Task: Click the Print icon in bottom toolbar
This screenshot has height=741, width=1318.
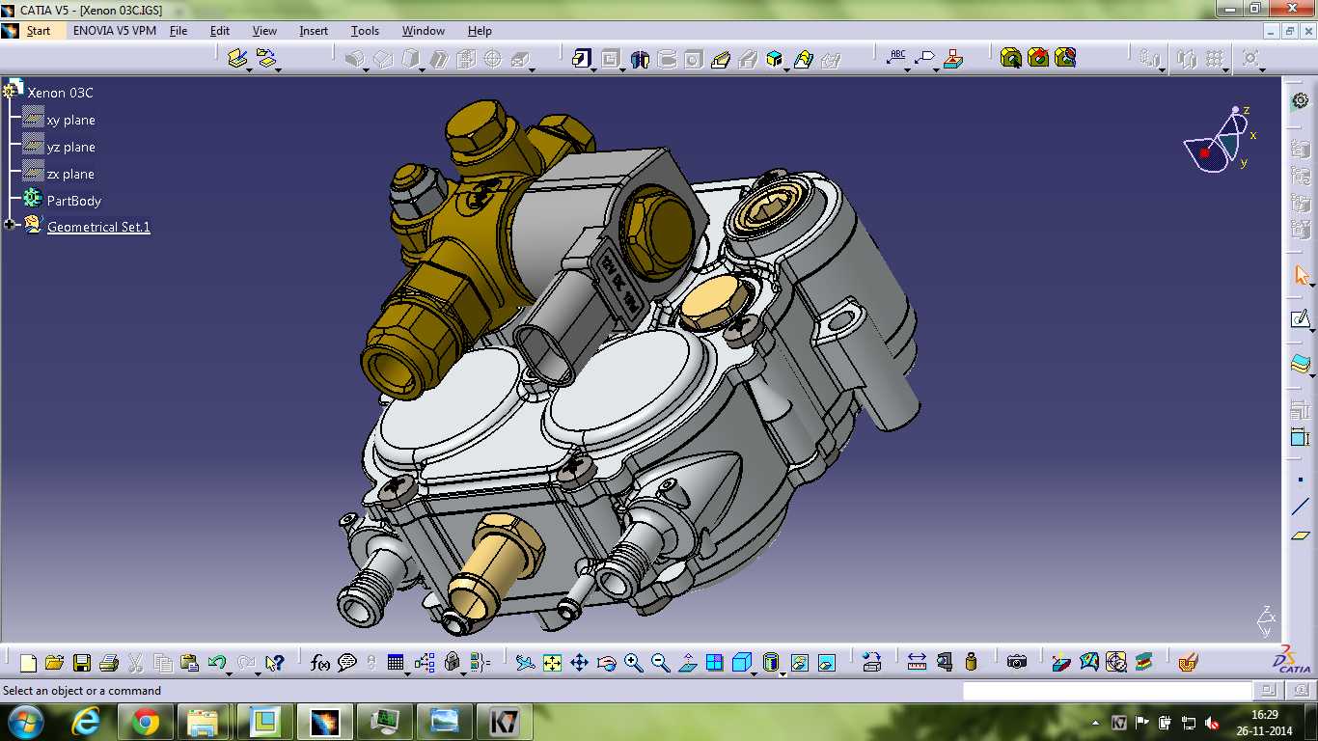Action: tap(109, 663)
